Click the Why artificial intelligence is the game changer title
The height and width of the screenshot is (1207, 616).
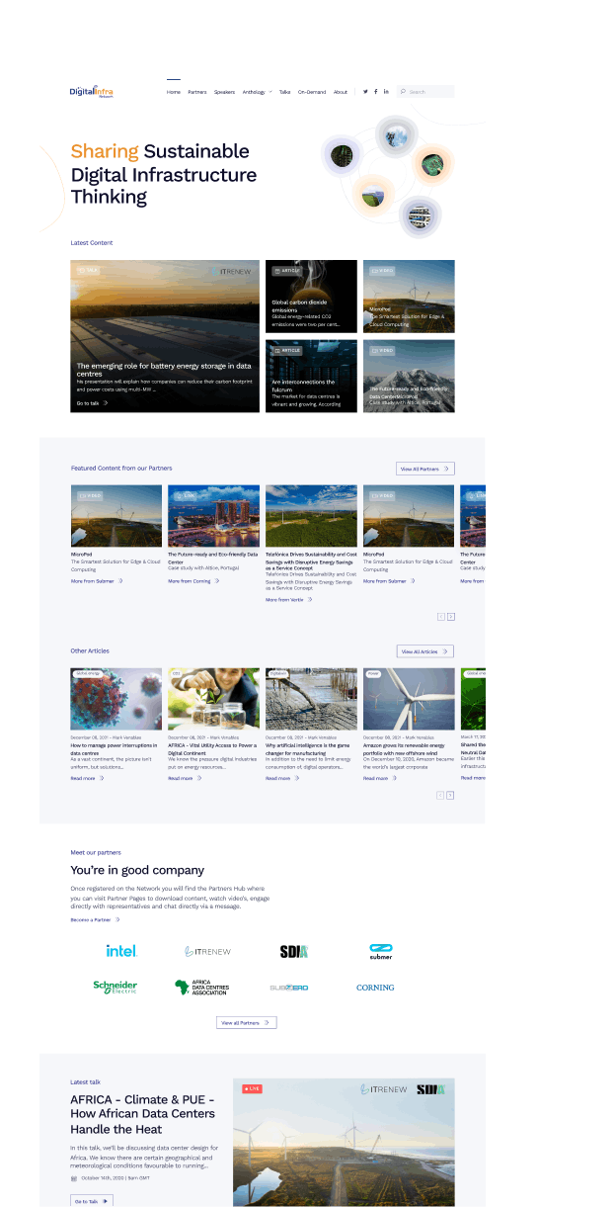pyautogui.click(x=309, y=747)
